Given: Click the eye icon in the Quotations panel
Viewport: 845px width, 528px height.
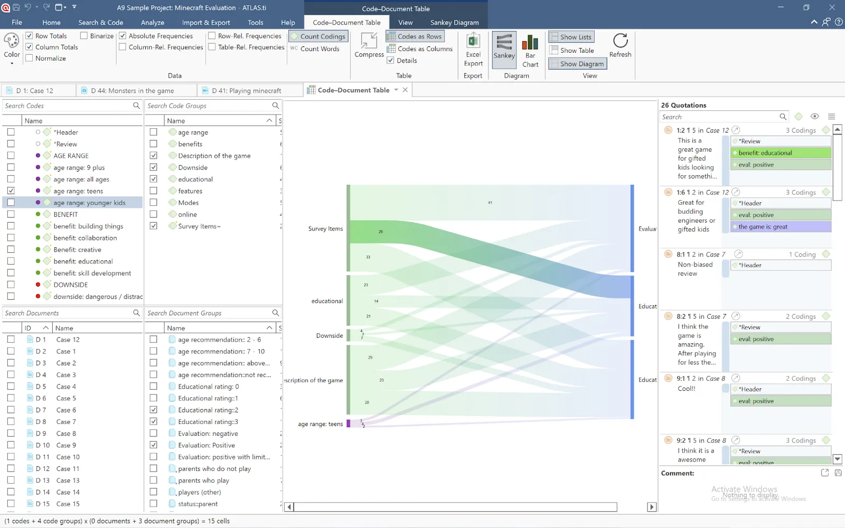Looking at the screenshot, I should (x=814, y=116).
